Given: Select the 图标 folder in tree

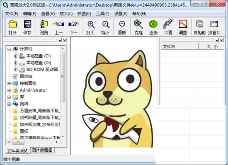Looking at the screenshot, I should (24, 131).
